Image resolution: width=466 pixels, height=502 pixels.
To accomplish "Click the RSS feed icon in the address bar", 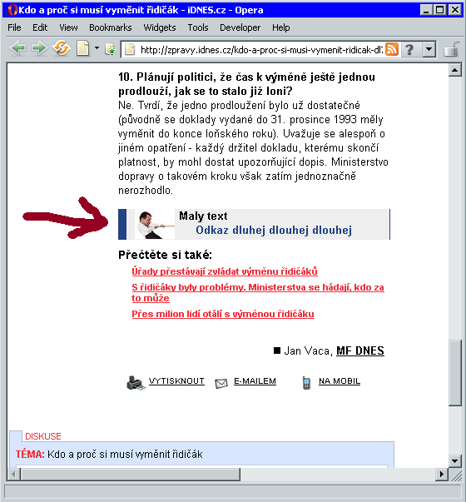I will point(391,50).
